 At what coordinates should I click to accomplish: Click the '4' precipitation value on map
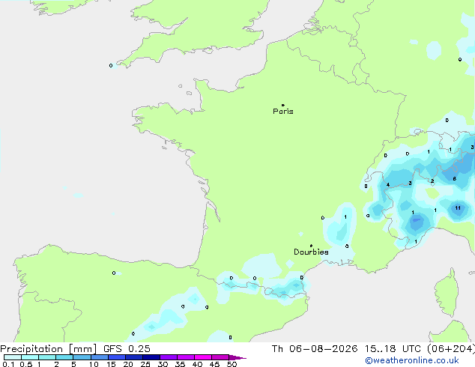[x=388, y=185]
